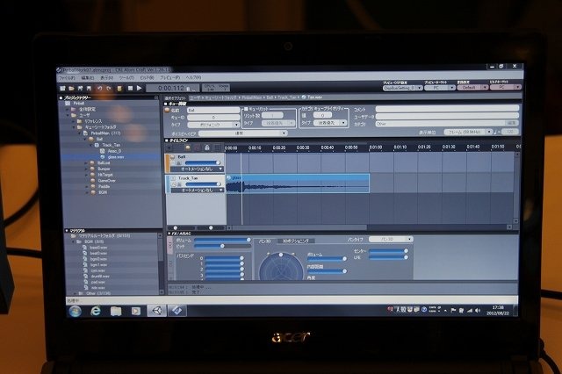
Task: Open the ヘルプ (Help) menu
Action: pyautogui.click(x=193, y=77)
